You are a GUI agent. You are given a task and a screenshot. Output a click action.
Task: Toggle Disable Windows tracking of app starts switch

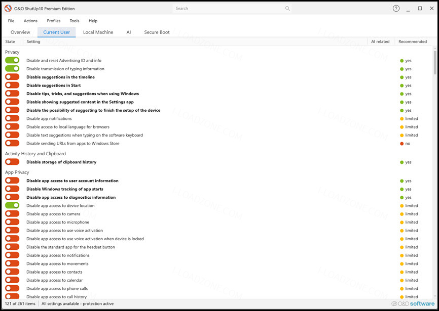12,189
